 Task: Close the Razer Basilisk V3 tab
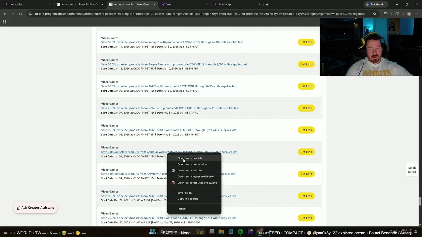[x=102, y=4]
